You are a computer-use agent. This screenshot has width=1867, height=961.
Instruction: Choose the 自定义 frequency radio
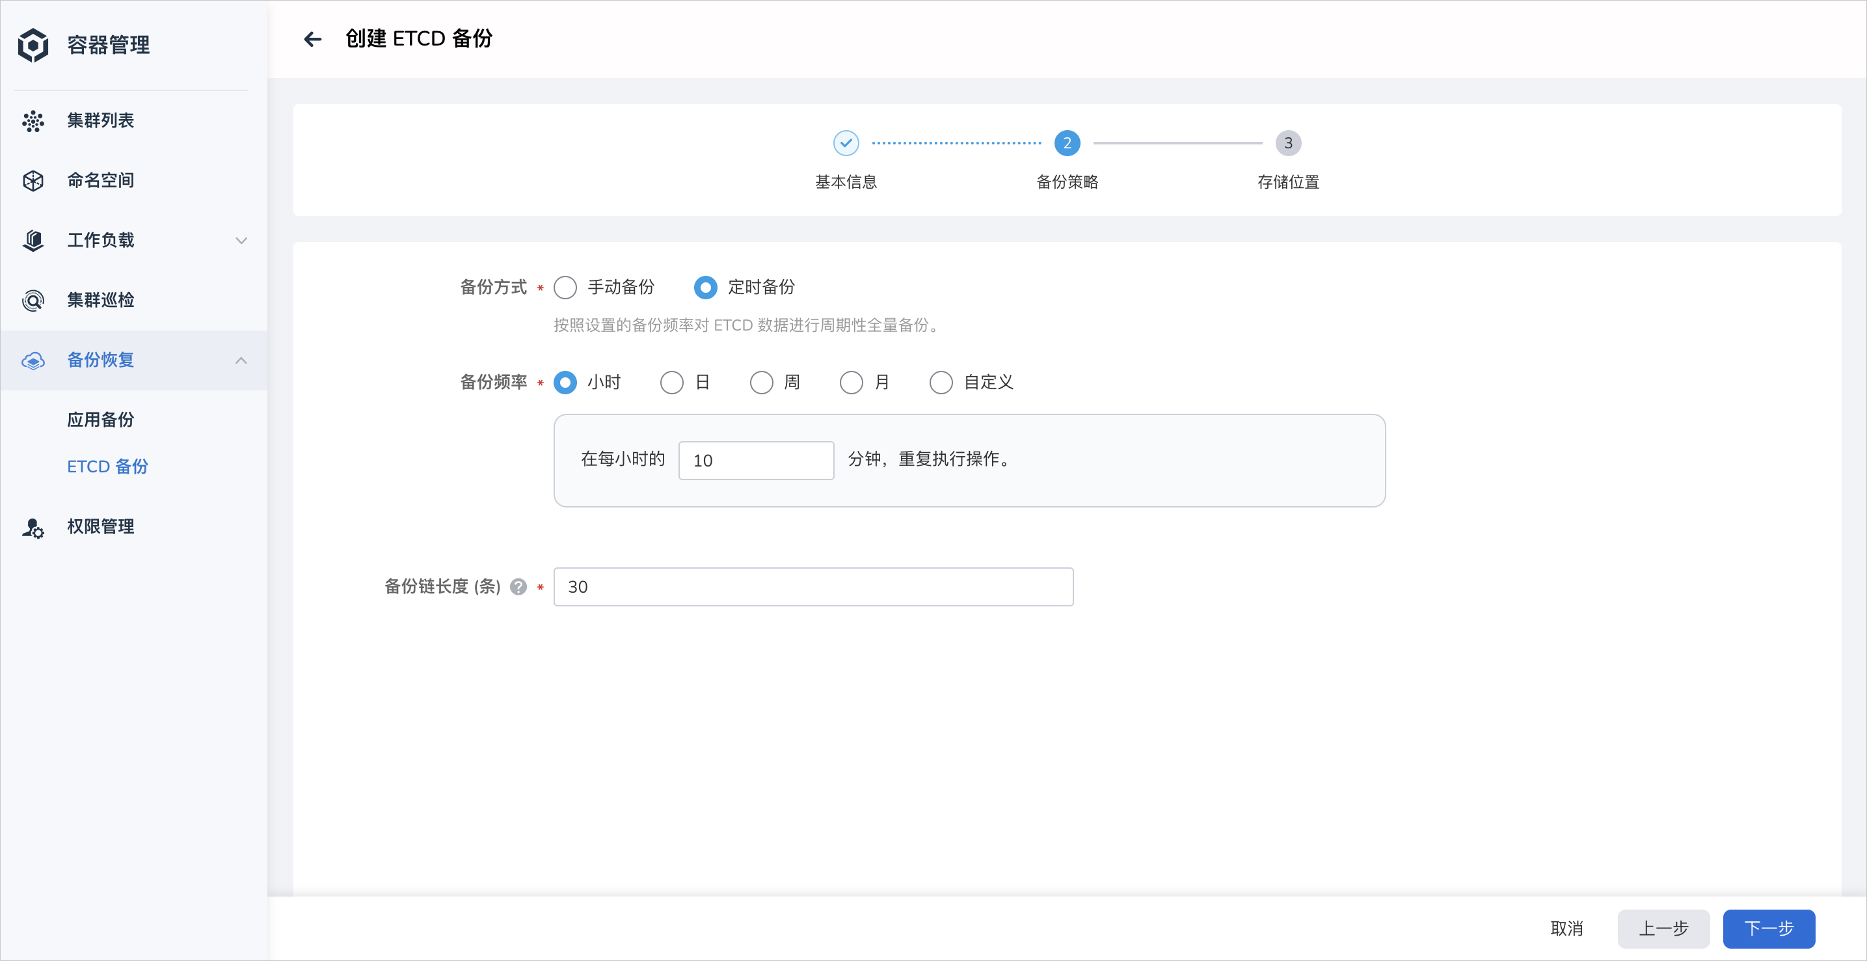941,383
